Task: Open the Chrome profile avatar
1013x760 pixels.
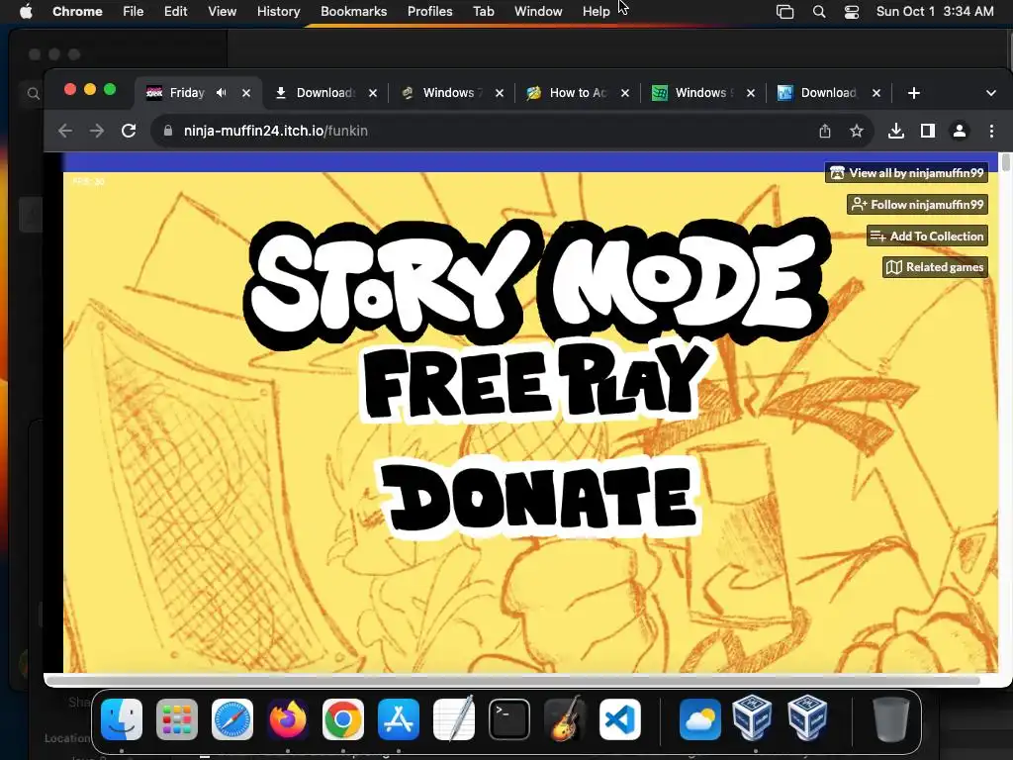Action: (x=960, y=132)
